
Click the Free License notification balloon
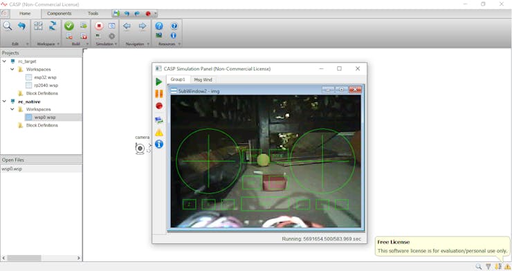click(x=442, y=247)
